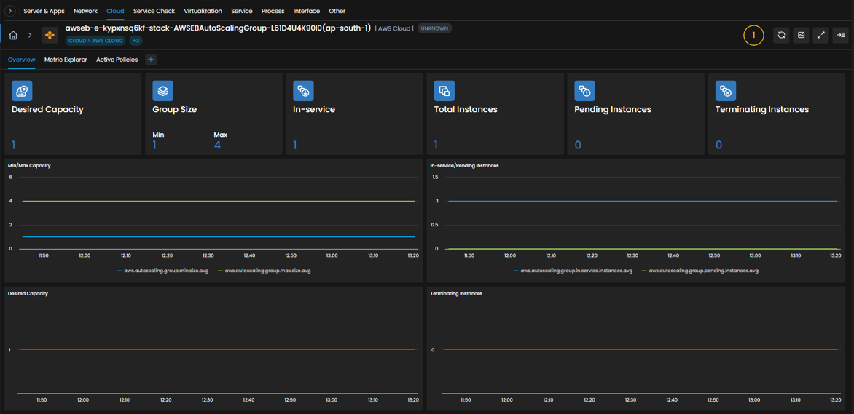854x414 pixels.
Task: Open the Service Check menu
Action: pos(154,11)
